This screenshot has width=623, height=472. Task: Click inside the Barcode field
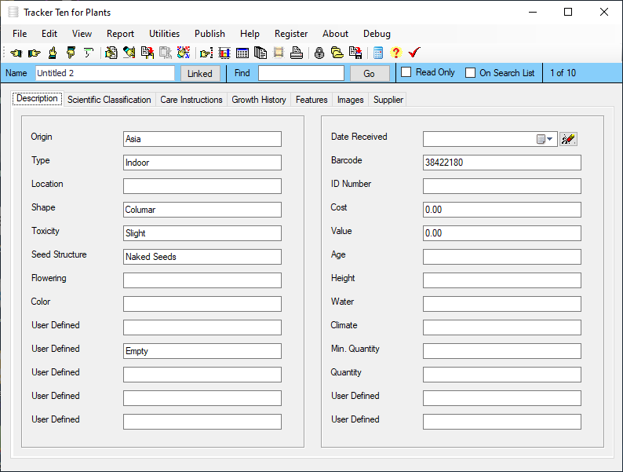pyautogui.click(x=501, y=163)
